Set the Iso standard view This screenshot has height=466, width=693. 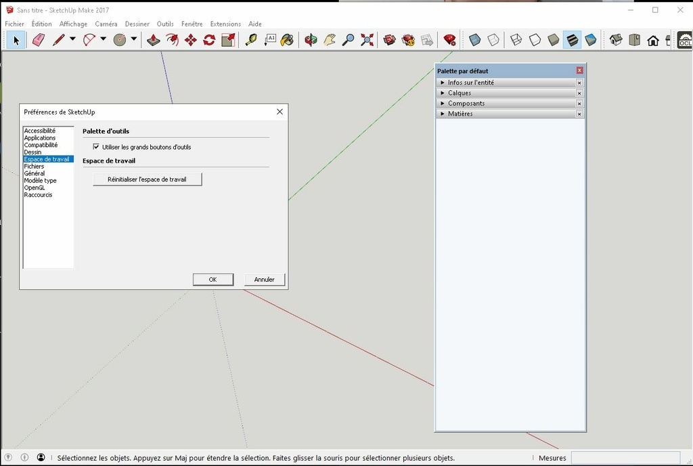click(616, 40)
